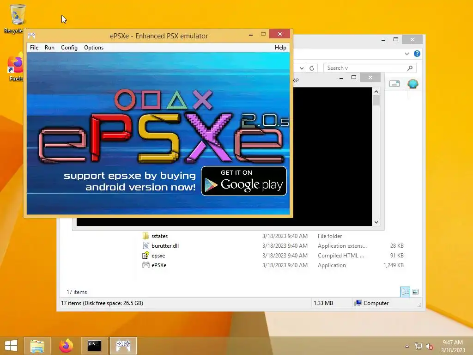The width and height of the screenshot is (473, 355).
Task: Launch Firefox from the taskbar
Action: 66,346
